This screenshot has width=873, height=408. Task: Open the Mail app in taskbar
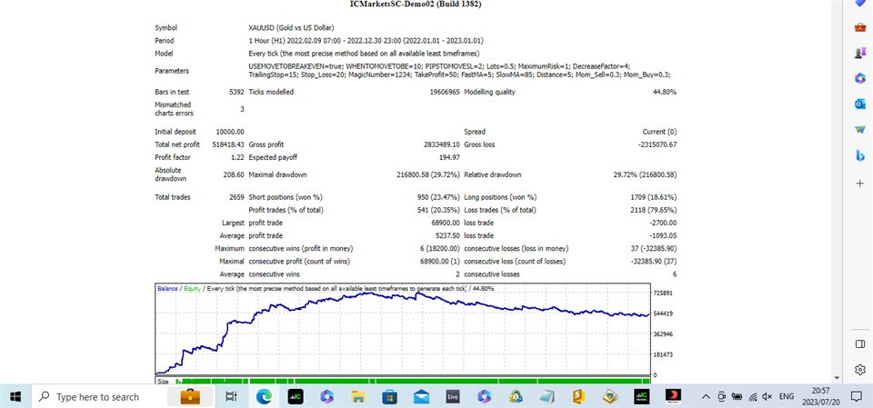tap(421, 397)
